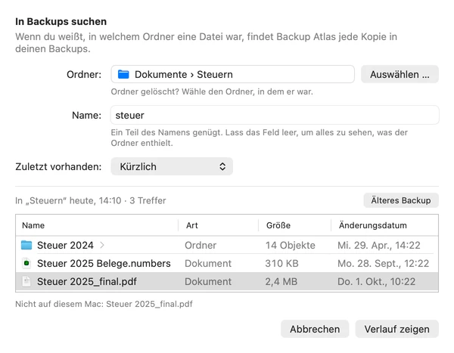Click date Mo. 28. Sept., 12:22

[384, 263]
